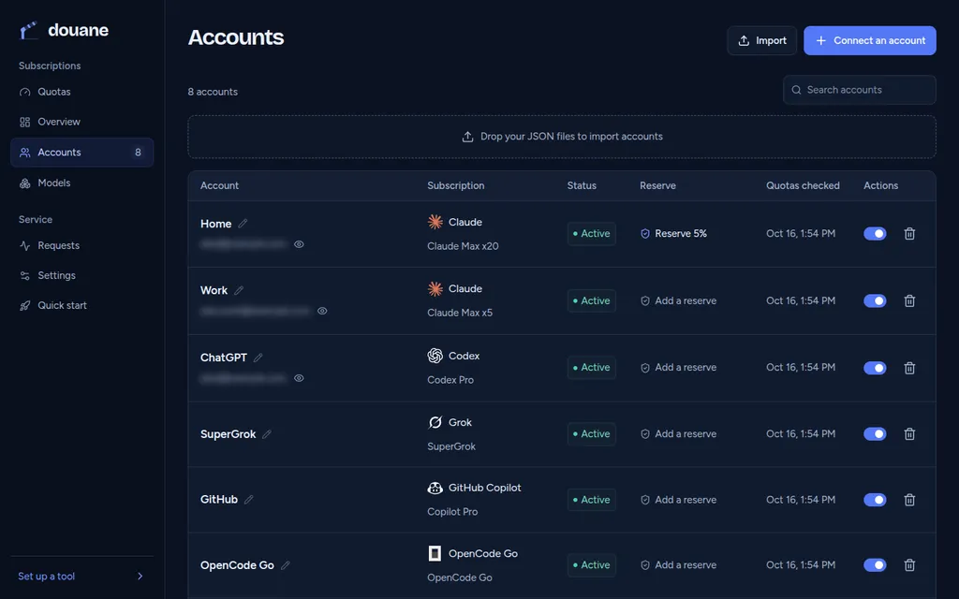This screenshot has height=599, width=959.
Task: Switch off the GitHub account
Action: (875, 500)
